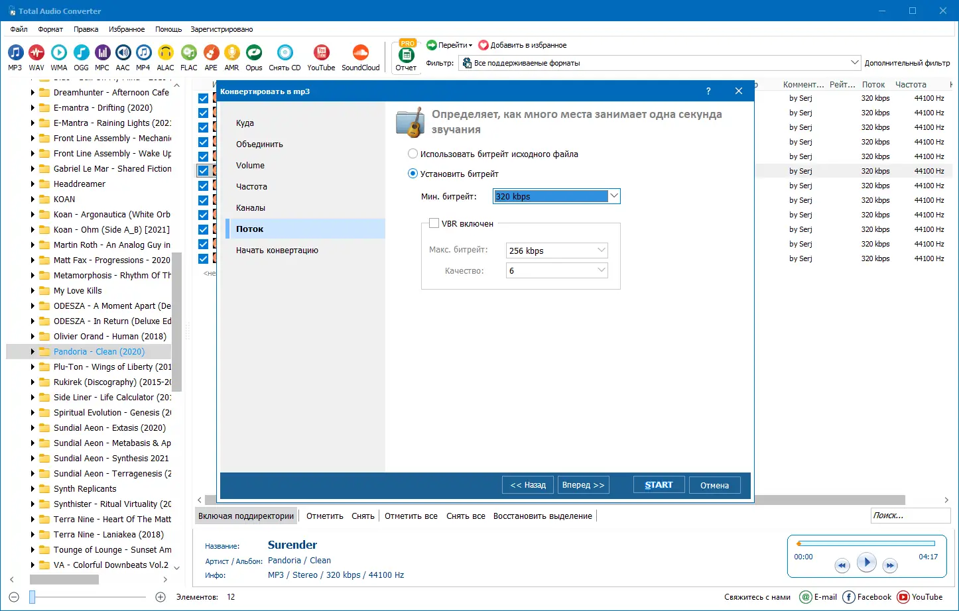Select Использовать битрейт исходного файла option

tap(493, 154)
